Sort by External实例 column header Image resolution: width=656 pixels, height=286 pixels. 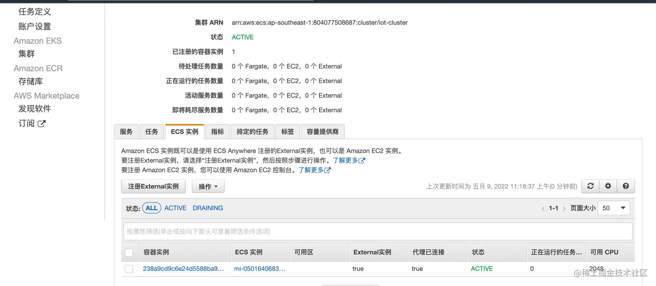point(379,252)
